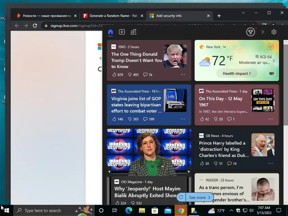Click the Type here to search box
The width and height of the screenshot is (288, 216).
54,210
